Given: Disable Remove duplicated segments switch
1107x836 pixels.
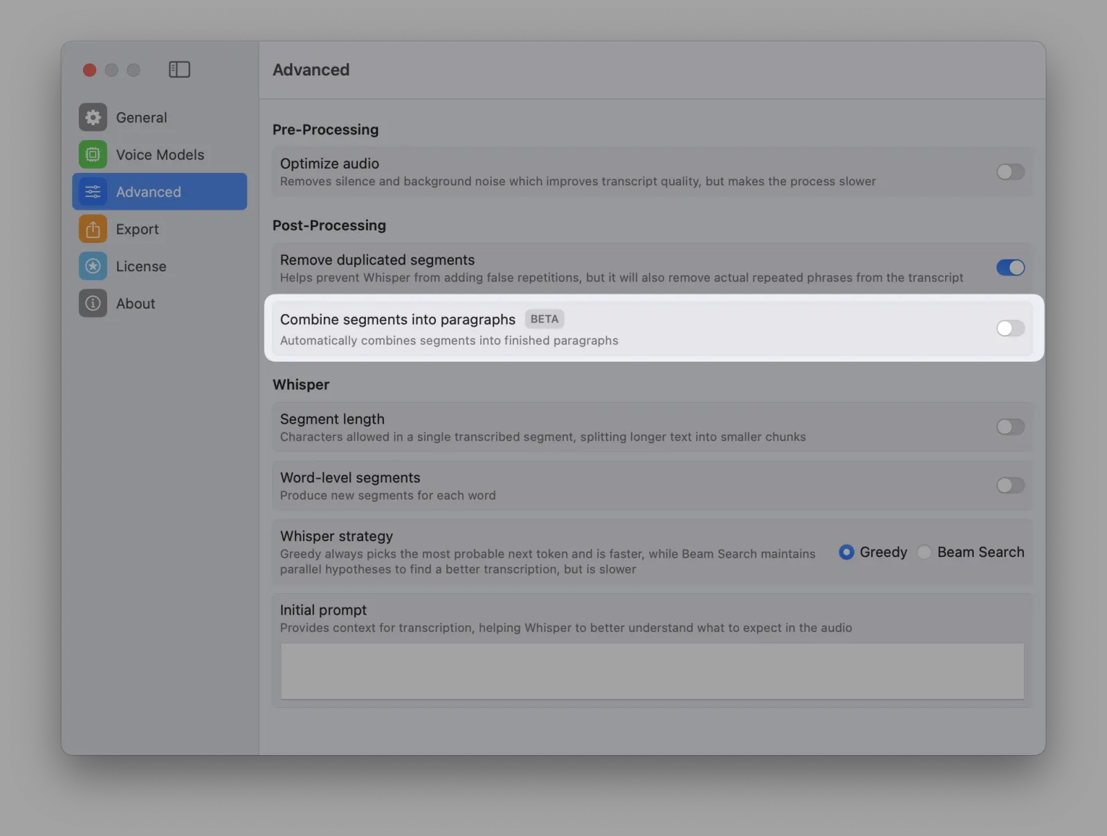Looking at the screenshot, I should coord(1010,267).
